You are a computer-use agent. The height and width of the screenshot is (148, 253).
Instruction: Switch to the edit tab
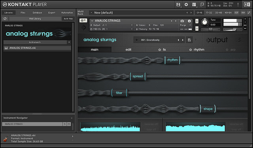128,50
